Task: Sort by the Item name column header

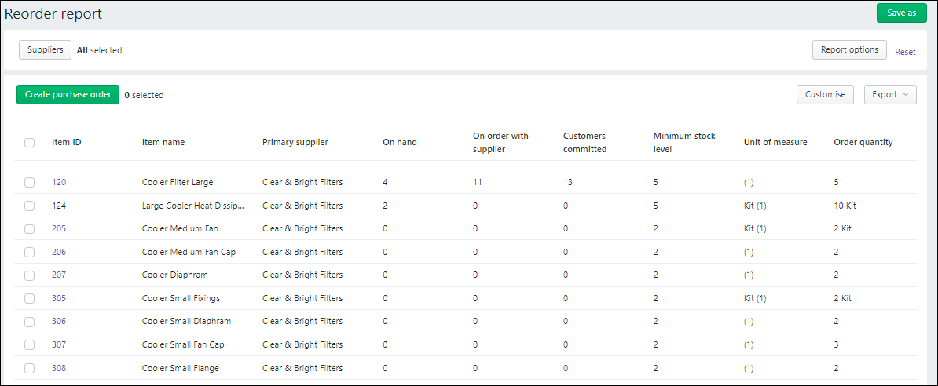Action: pyautogui.click(x=163, y=142)
